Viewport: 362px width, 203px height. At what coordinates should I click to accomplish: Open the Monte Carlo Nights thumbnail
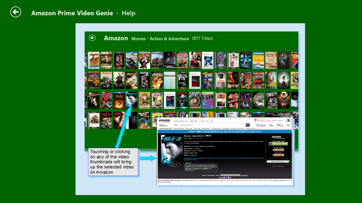pos(144,121)
